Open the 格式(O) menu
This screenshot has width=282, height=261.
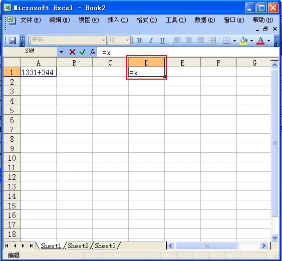[147, 20]
